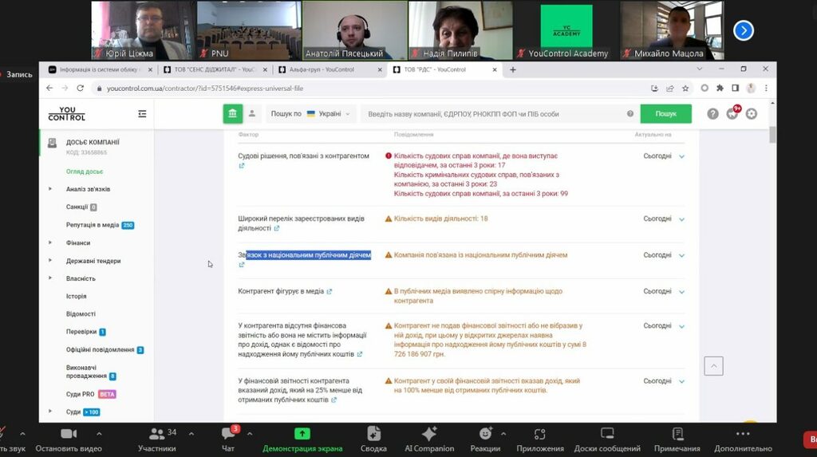Open YouControl settings gear icon
The image size is (817, 457).
click(x=752, y=114)
